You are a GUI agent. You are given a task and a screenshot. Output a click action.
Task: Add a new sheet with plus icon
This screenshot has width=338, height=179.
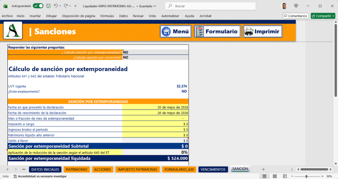tap(264, 169)
